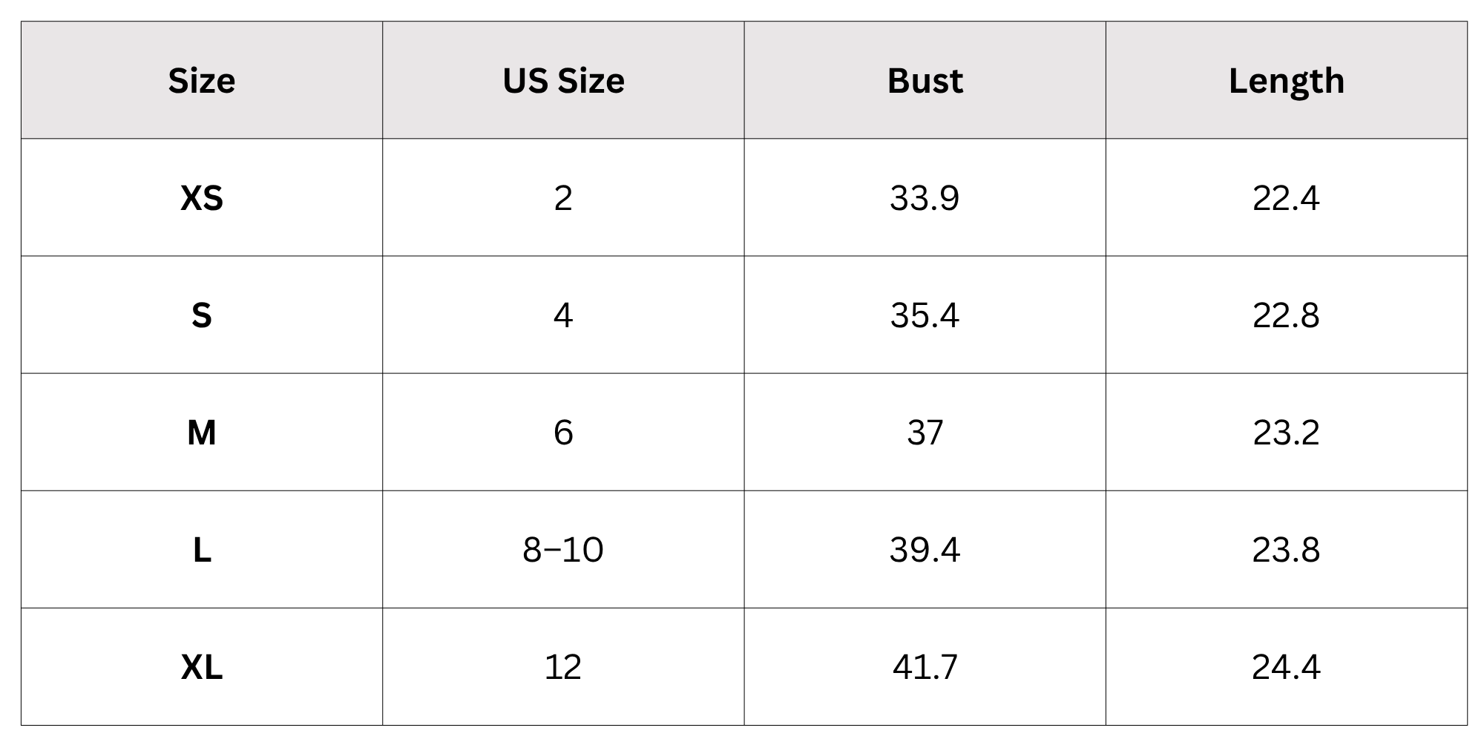
Task: Select the length value 23.8
Action: click(1287, 550)
